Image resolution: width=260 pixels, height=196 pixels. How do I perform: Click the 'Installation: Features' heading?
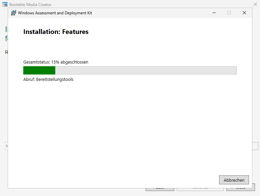[56, 32]
